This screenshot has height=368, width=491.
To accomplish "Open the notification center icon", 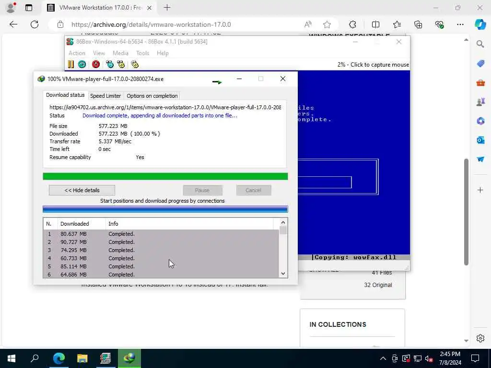I will point(475,358).
